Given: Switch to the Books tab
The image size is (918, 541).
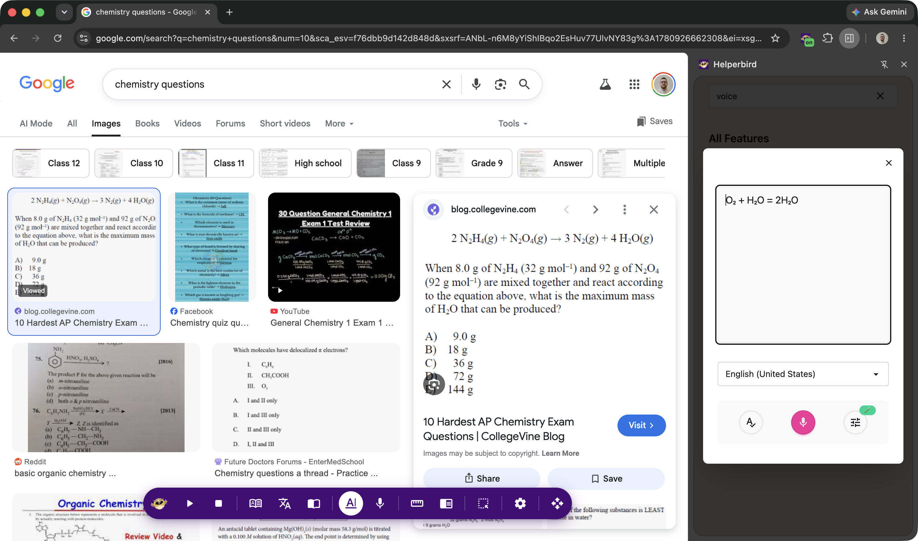Looking at the screenshot, I should pos(147,124).
